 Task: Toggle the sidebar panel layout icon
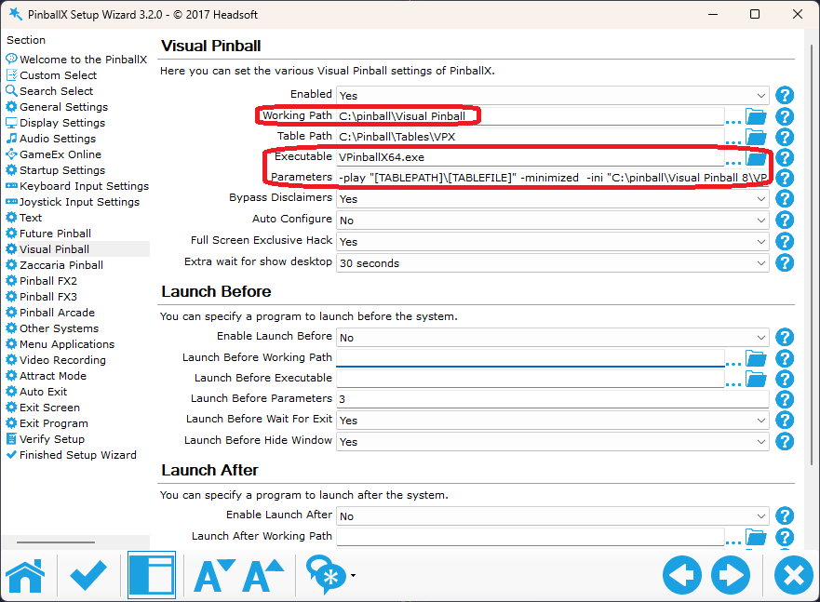(152, 575)
